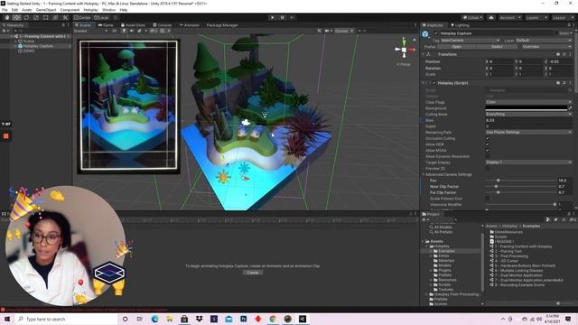The image size is (578, 325).
Task: Open the Target Display dropdown
Action: pyautogui.click(x=528, y=162)
